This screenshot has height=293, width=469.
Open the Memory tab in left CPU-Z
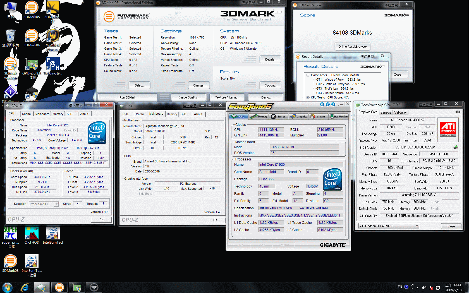58,114
